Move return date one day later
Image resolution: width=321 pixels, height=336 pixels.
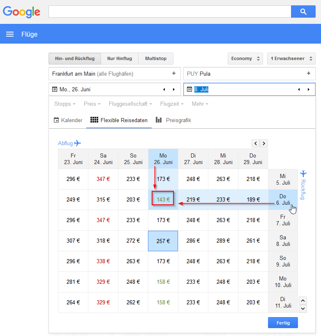click(x=309, y=89)
